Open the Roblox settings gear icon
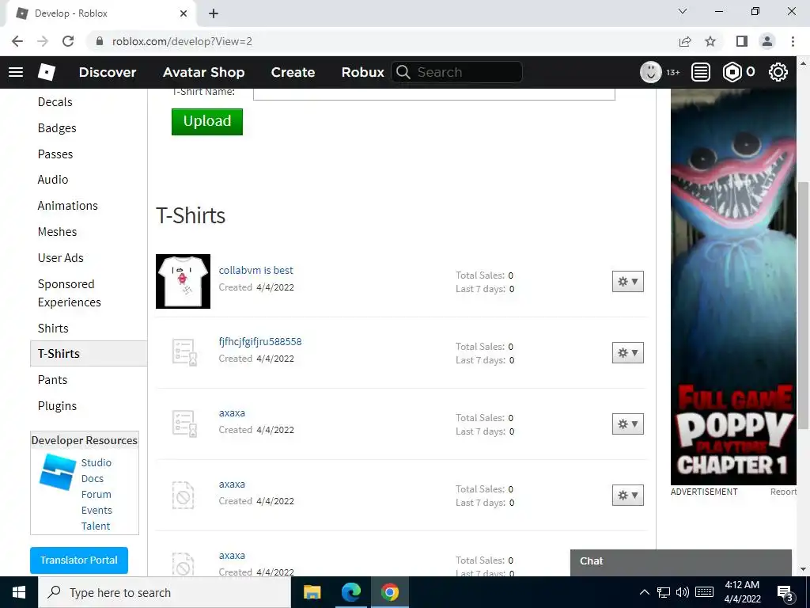The image size is (810, 608). click(778, 72)
